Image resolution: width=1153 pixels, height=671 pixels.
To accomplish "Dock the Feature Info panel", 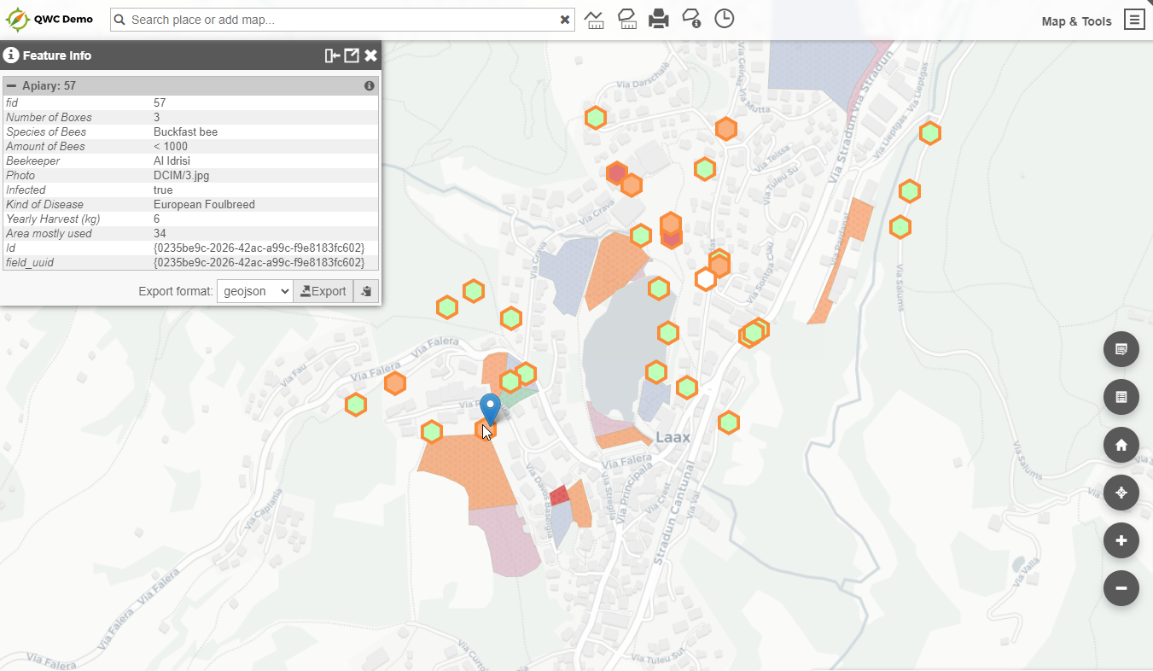I will click(x=333, y=55).
